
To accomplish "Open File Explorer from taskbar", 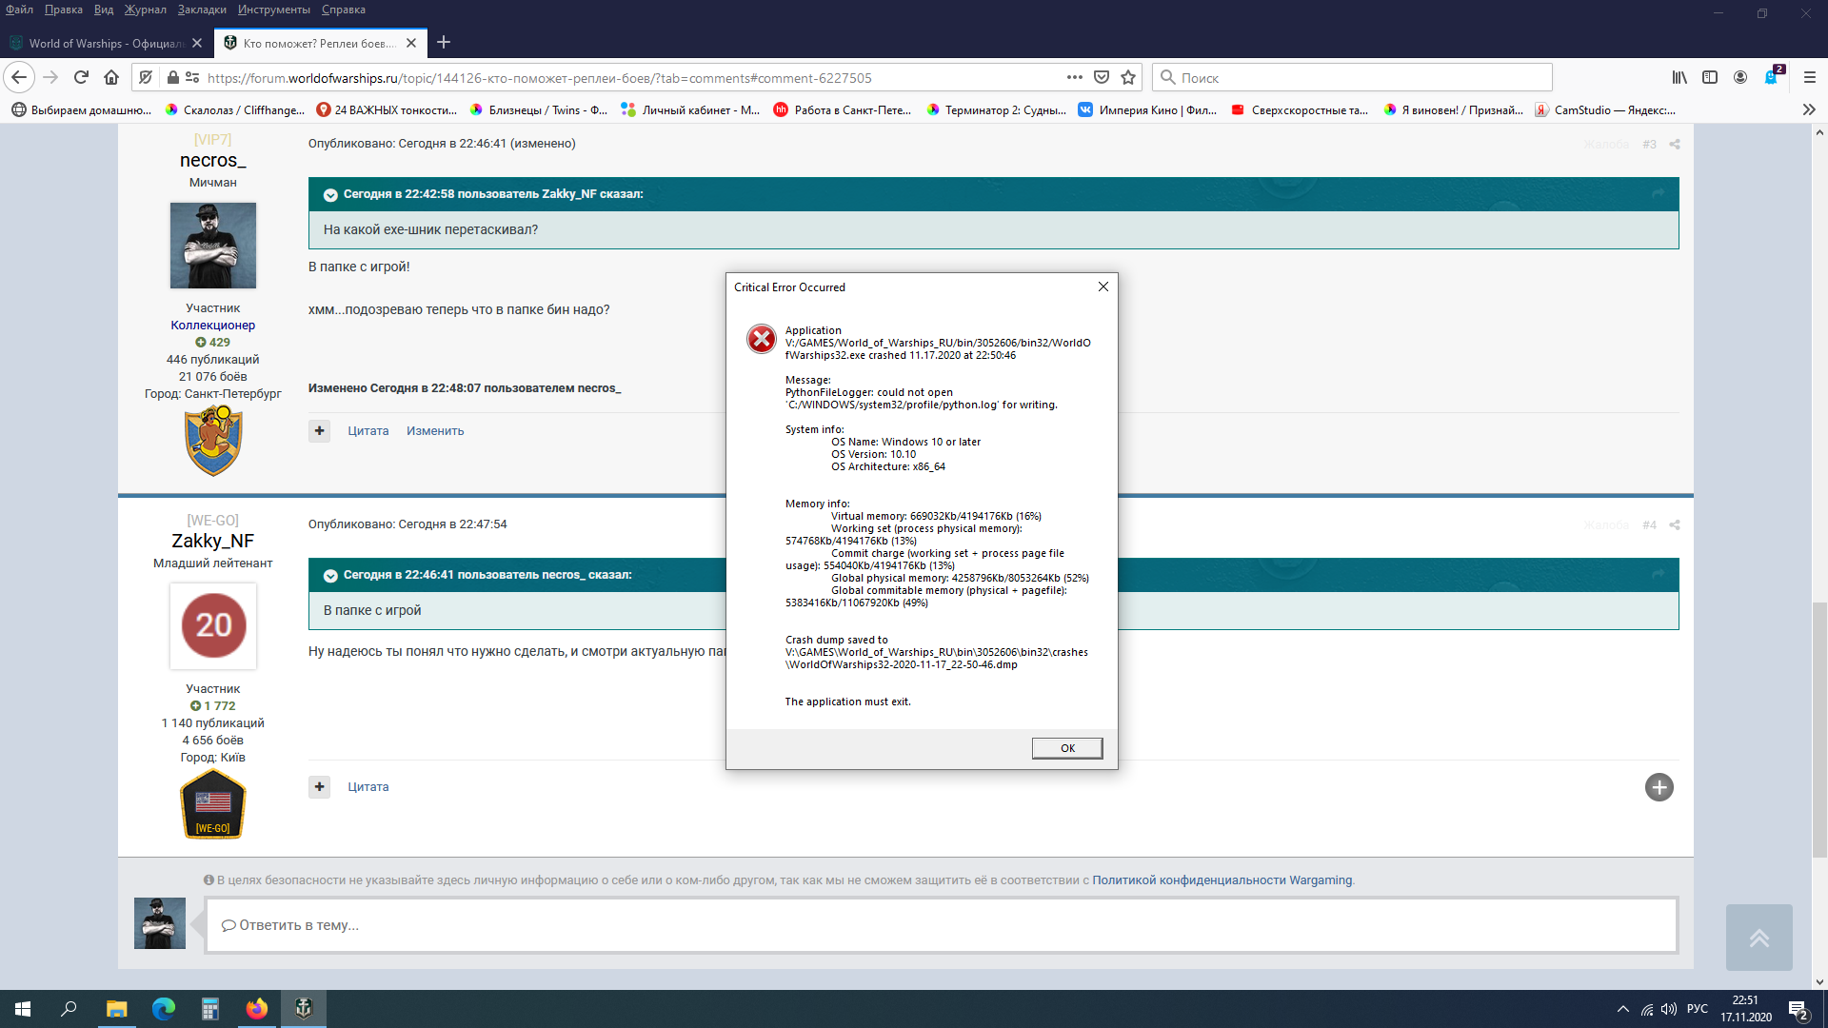I will pos(116,1009).
